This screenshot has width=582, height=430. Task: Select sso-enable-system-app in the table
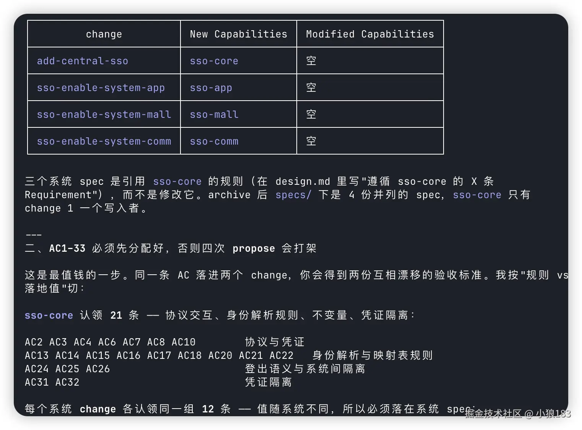101,88
